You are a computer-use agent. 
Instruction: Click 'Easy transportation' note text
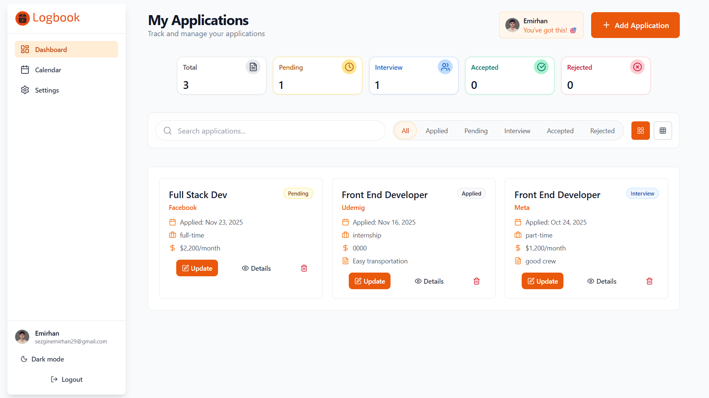tap(380, 261)
